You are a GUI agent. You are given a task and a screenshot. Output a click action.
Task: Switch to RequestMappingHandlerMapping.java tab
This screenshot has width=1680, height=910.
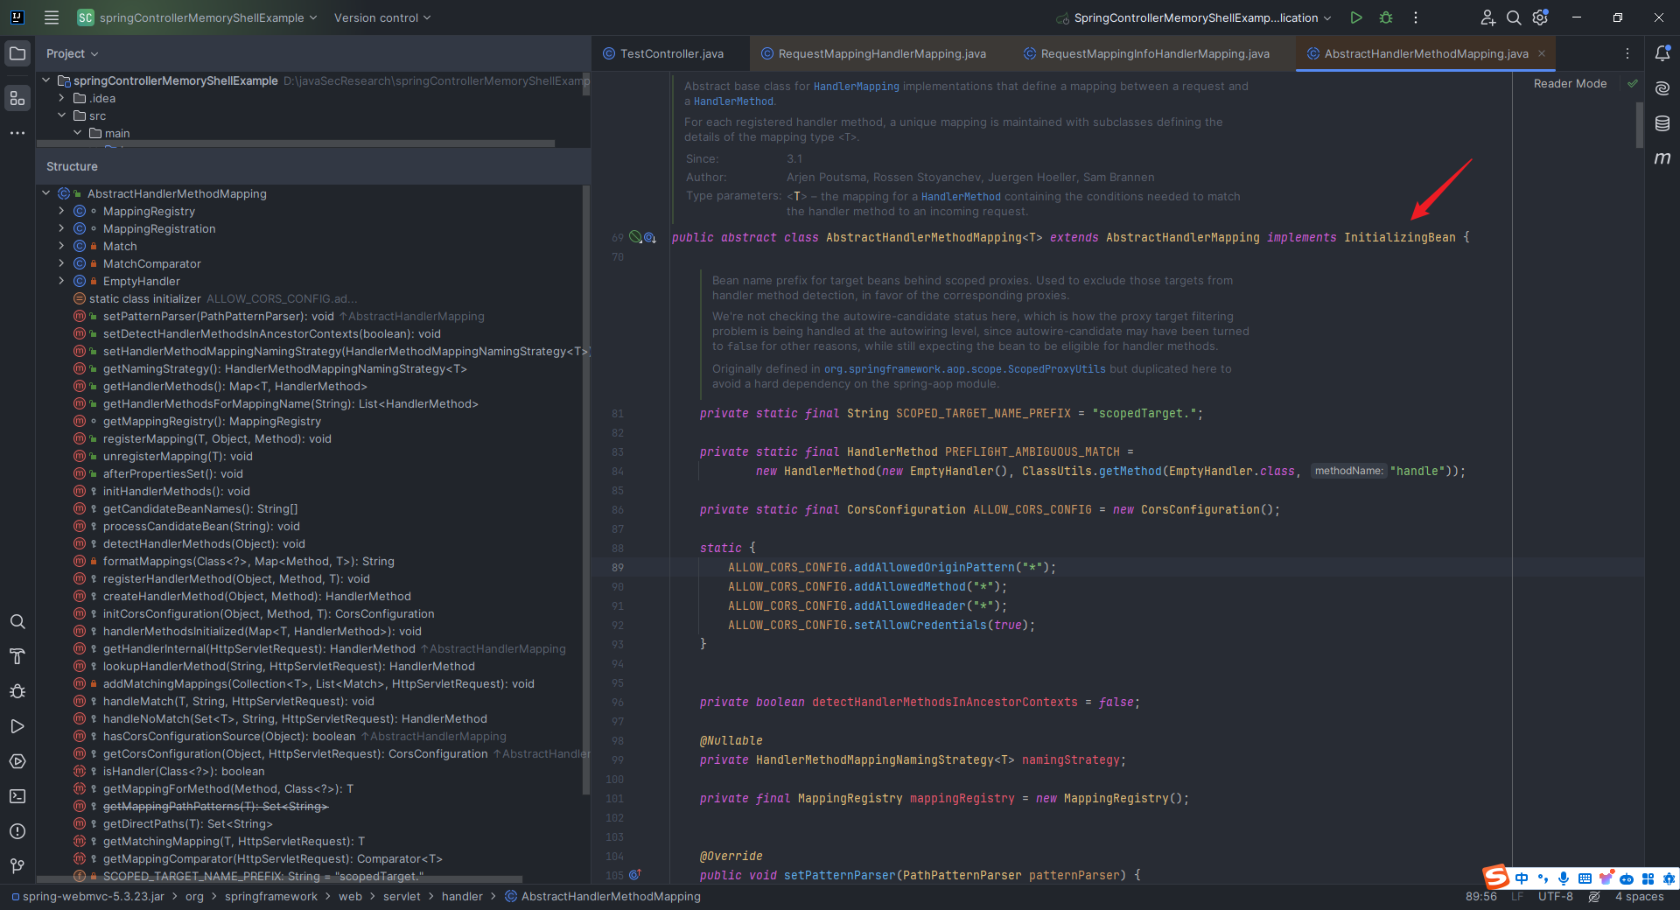882,53
